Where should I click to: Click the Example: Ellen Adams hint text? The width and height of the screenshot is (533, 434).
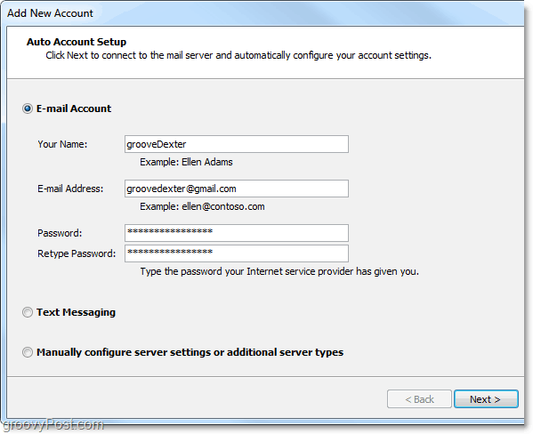(186, 162)
